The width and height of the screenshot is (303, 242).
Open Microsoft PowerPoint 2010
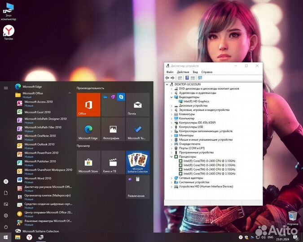[x=44, y=154]
